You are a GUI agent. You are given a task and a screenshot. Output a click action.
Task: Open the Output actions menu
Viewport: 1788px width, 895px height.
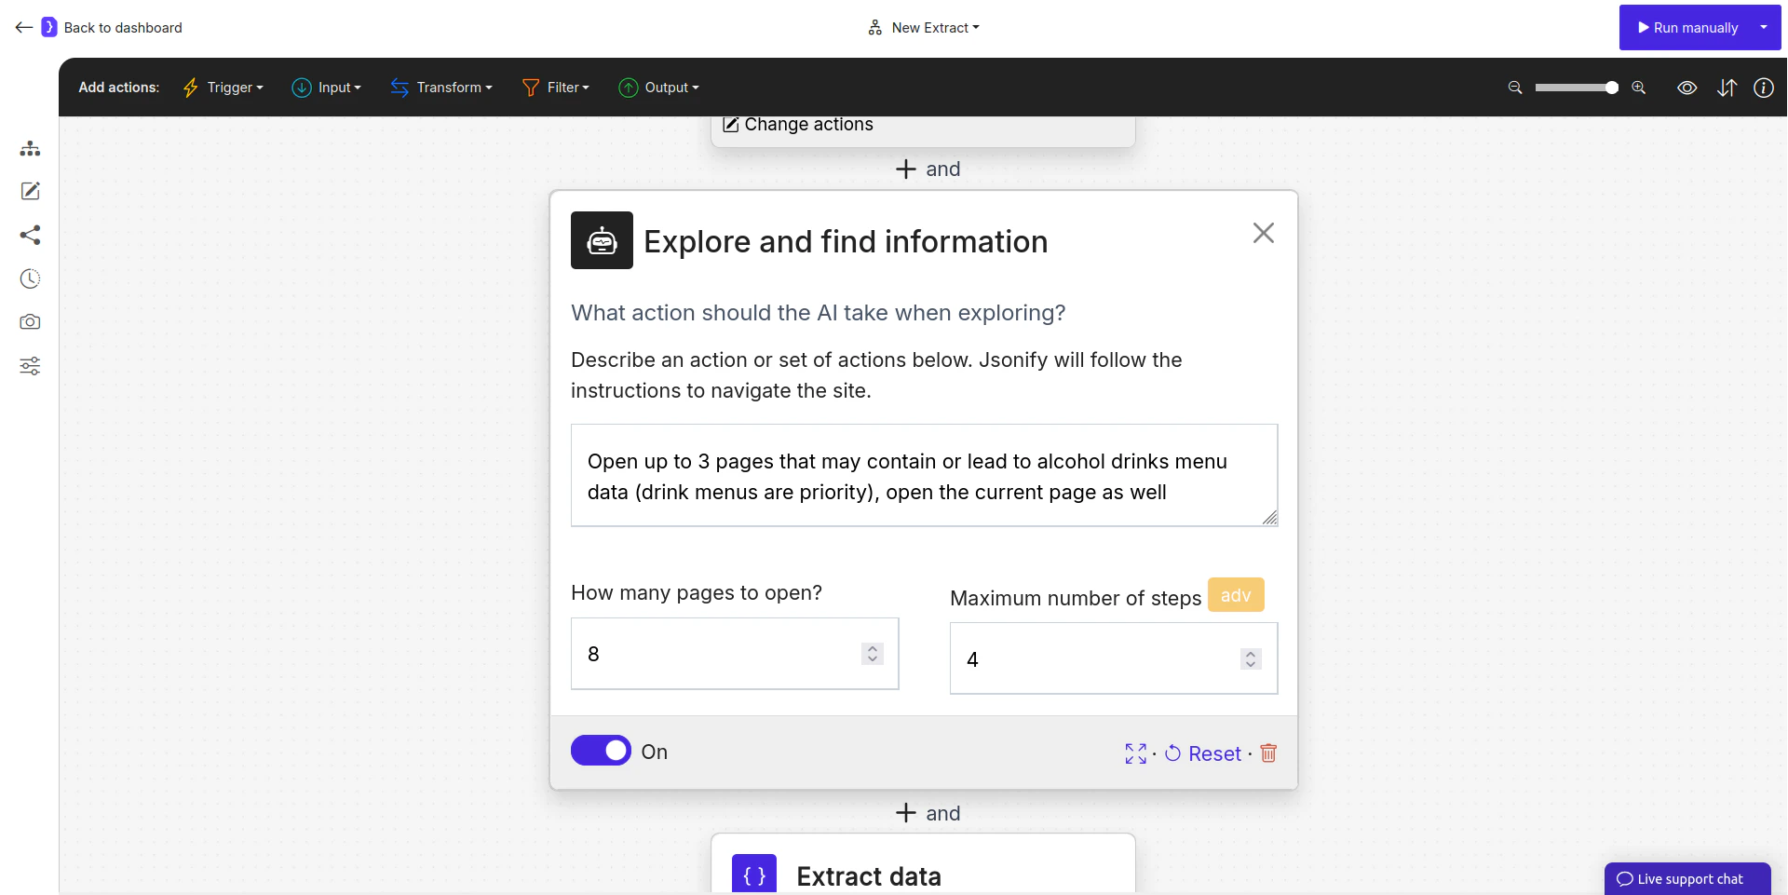[658, 88]
